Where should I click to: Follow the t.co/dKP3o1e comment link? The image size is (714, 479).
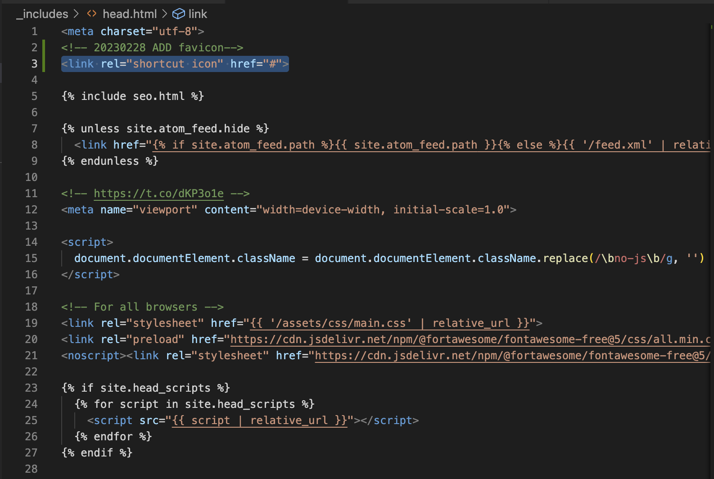pyautogui.click(x=158, y=194)
